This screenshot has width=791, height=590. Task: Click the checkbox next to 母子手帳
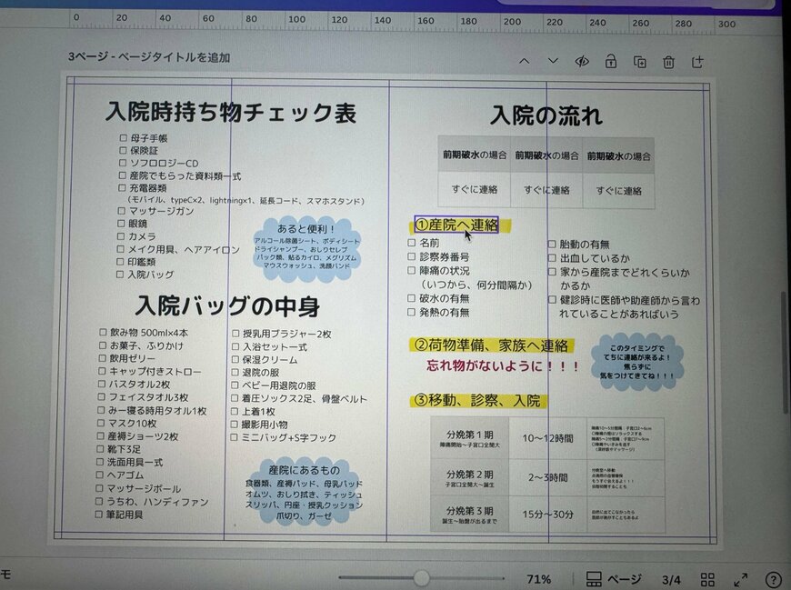123,137
